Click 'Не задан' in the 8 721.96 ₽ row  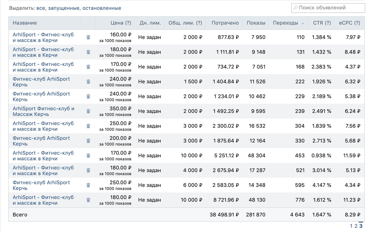coord(150,200)
